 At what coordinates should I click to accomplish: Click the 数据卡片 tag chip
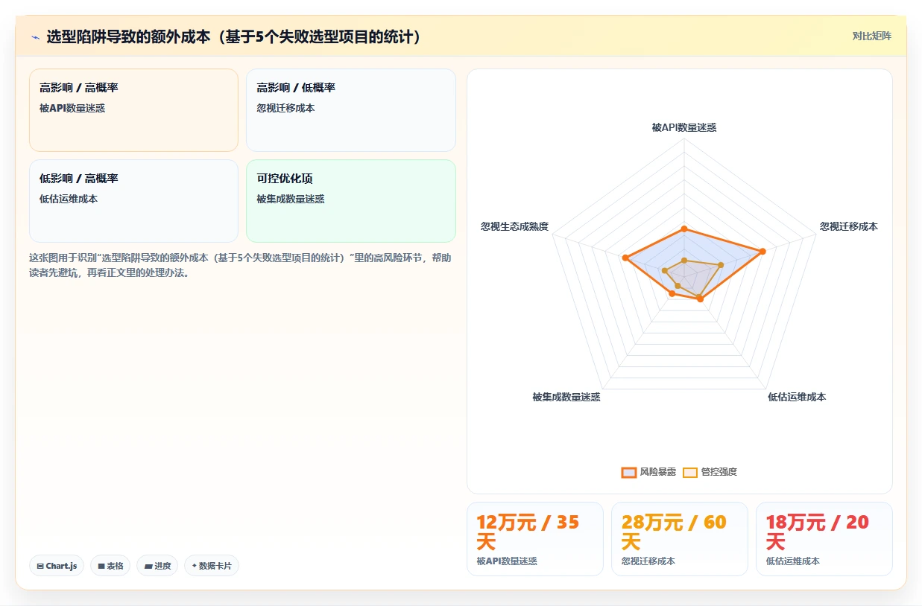(212, 566)
